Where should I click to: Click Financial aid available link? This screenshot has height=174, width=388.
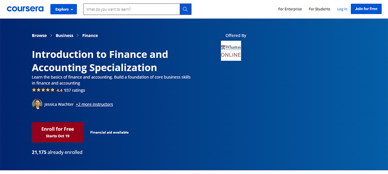pos(109,132)
